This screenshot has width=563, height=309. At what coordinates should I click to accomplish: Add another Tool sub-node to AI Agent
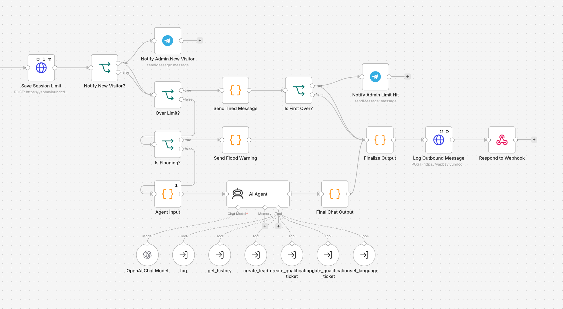pyautogui.click(x=278, y=226)
